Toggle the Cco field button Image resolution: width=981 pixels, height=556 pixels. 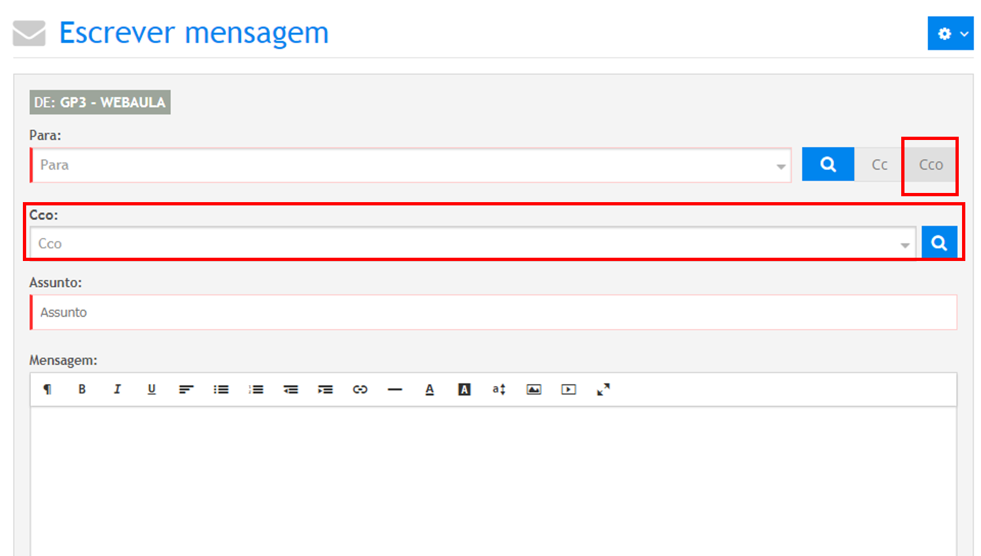click(x=931, y=165)
